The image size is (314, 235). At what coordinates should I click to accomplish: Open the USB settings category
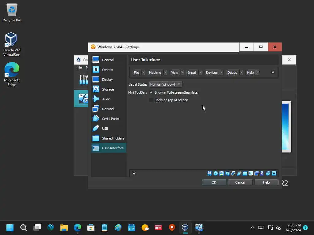109,128
